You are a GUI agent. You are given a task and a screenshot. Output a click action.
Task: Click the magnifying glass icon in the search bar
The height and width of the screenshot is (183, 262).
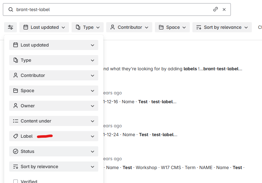tap(10, 9)
